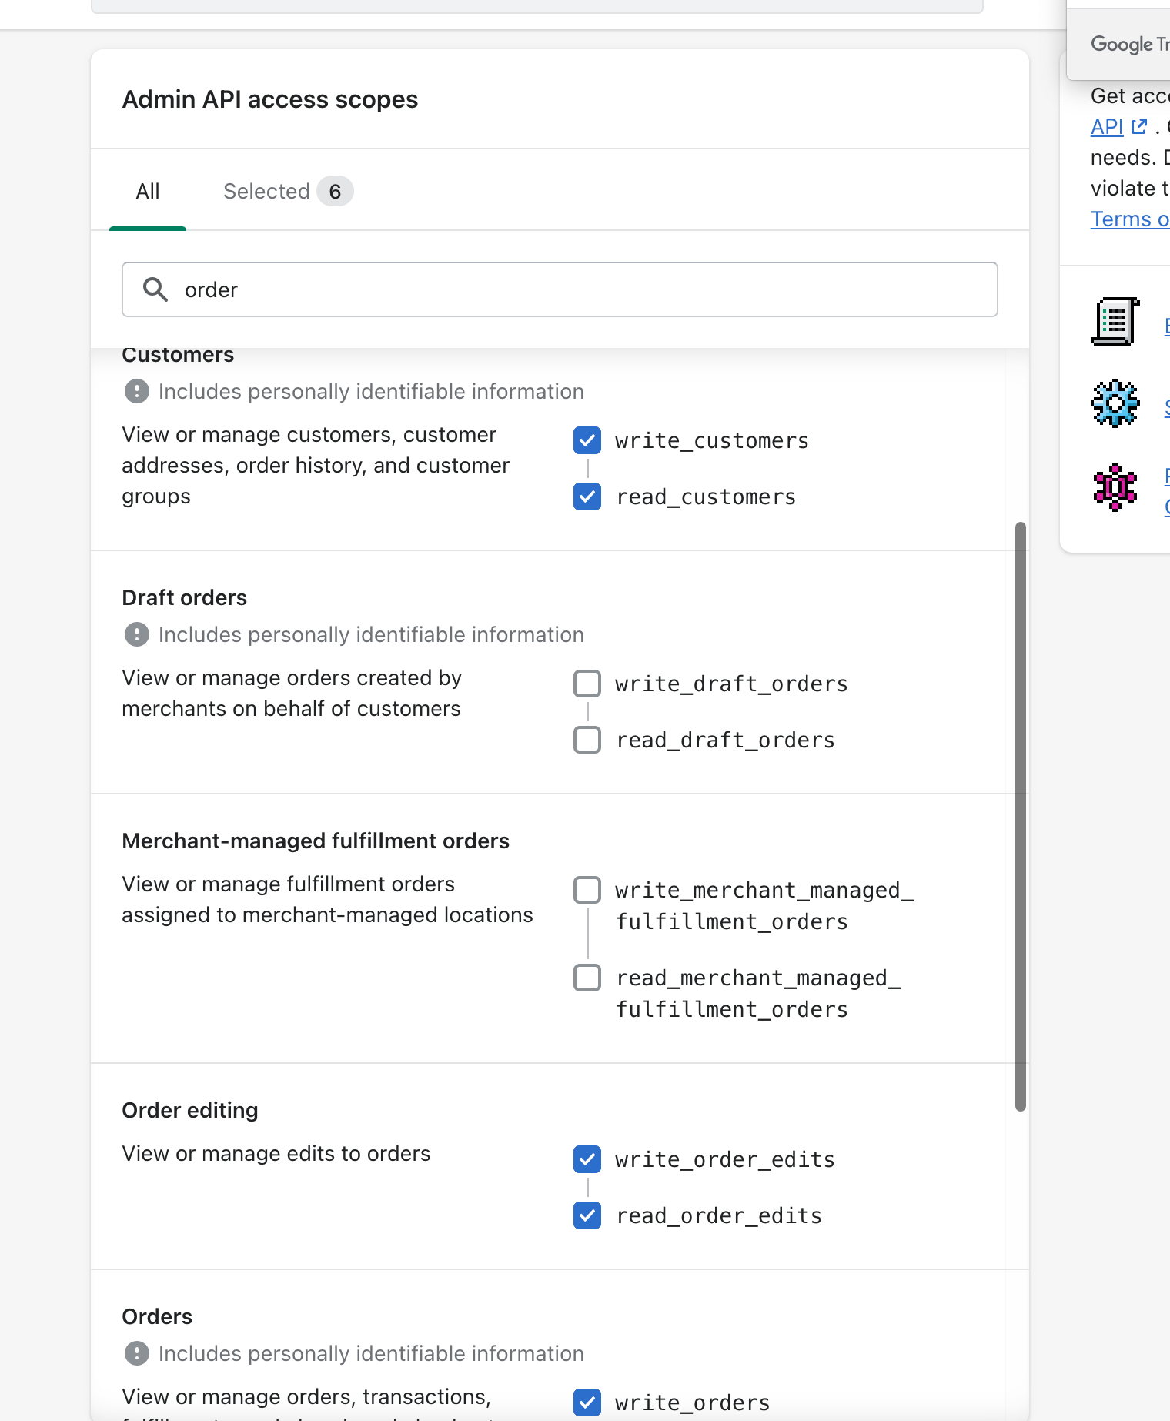Switch to the All tab

[x=148, y=191]
